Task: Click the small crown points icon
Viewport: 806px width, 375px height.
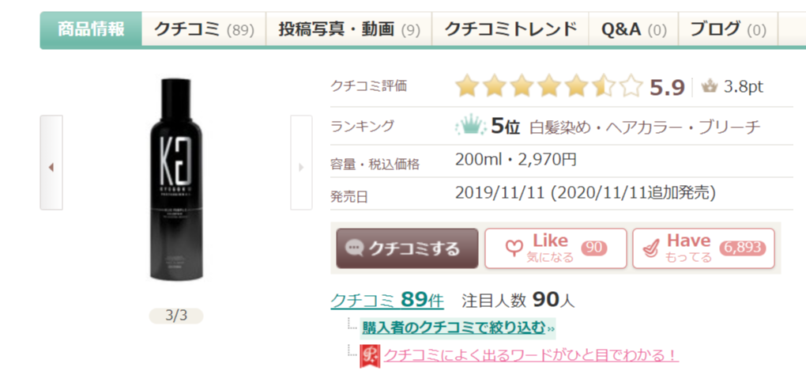Action: point(710,87)
